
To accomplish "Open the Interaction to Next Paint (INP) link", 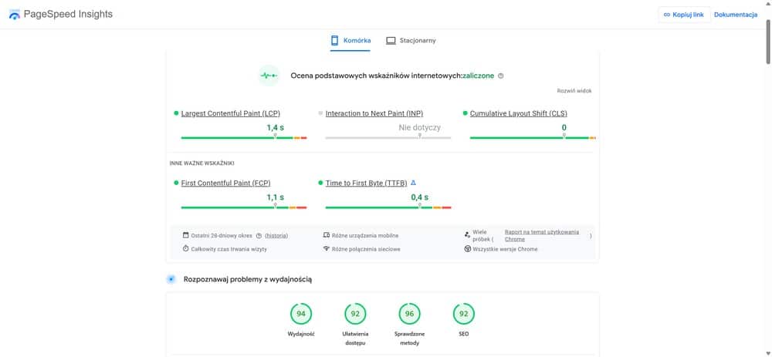I will [x=374, y=113].
